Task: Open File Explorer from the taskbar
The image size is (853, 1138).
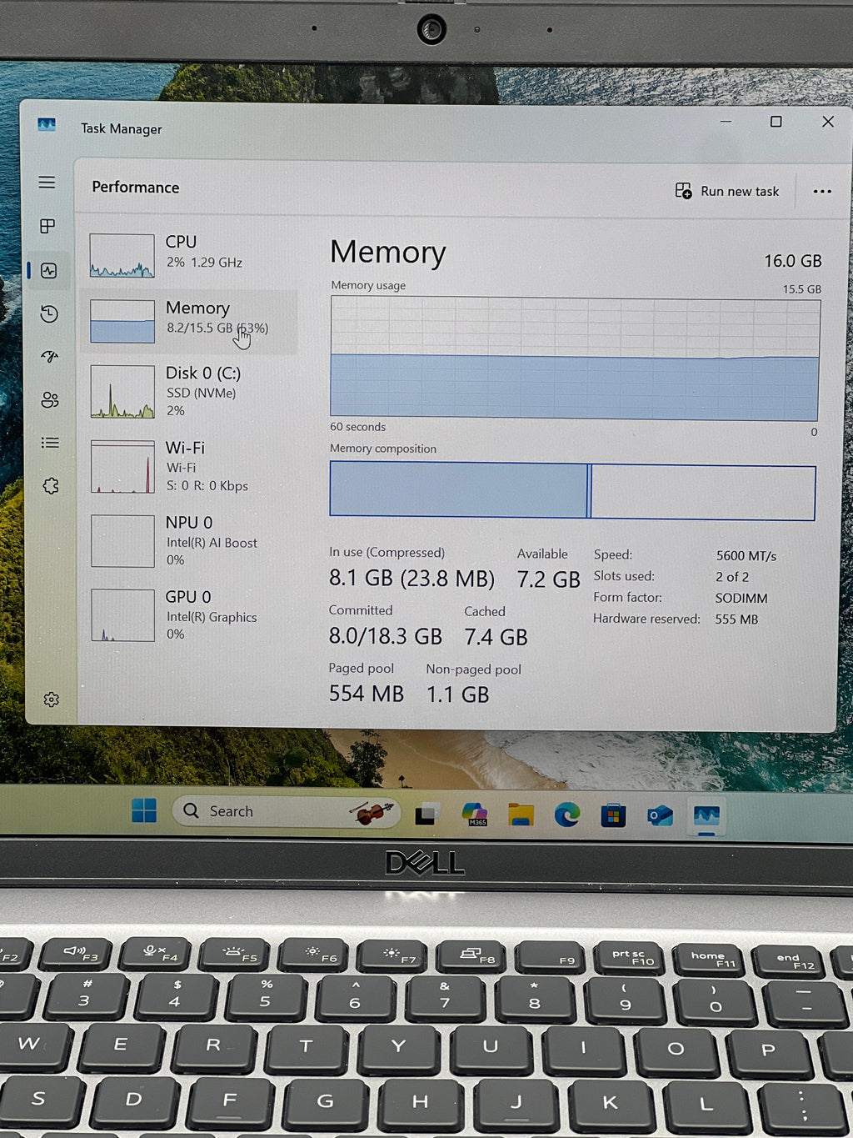Action: [x=521, y=815]
